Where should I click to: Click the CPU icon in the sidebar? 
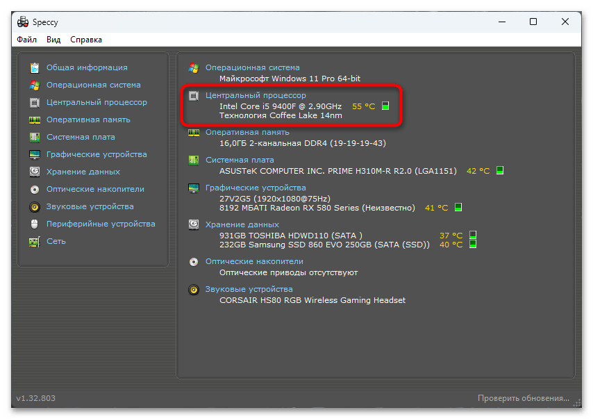(34, 102)
